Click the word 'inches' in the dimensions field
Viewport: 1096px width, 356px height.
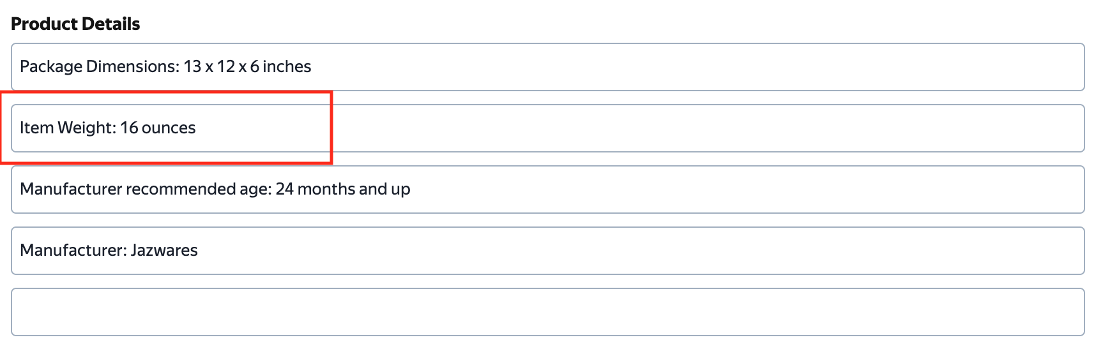click(287, 66)
